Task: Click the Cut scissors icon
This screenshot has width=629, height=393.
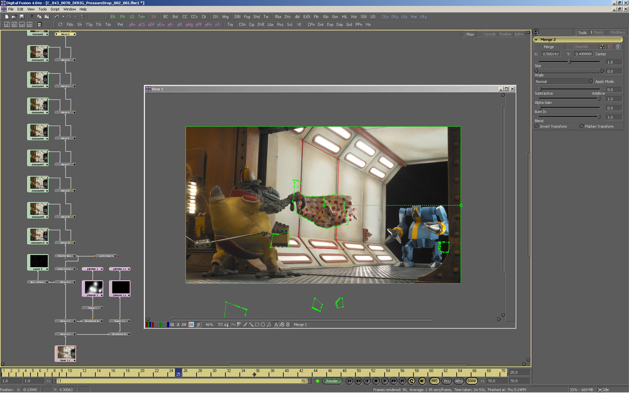Action: click(x=32, y=17)
